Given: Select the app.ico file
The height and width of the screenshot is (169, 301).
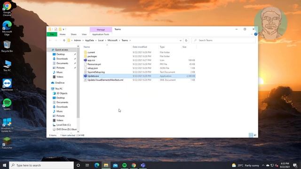Looking at the screenshot, I should click(x=91, y=60).
